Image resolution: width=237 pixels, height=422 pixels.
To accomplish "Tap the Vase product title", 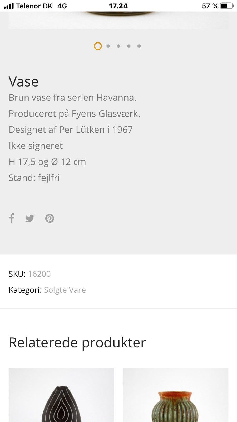I will (24, 81).
